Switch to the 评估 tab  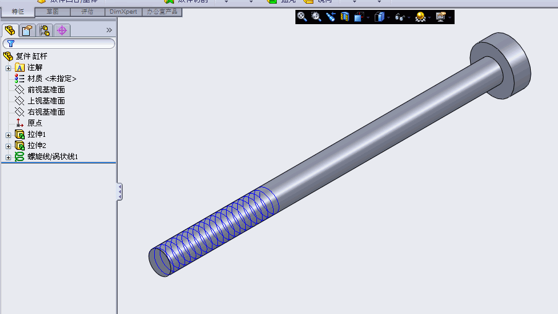pos(87,12)
